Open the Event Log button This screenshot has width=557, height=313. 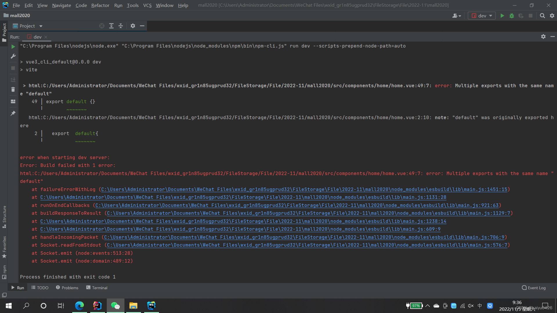(534, 287)
